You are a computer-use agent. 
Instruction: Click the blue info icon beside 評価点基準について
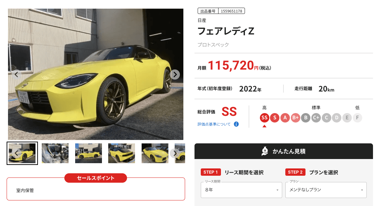tap(236, 124)
